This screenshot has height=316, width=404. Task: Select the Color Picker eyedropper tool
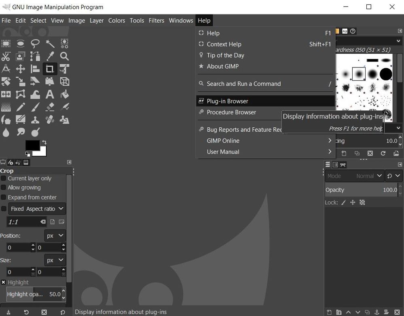click(x=50, y=56)
